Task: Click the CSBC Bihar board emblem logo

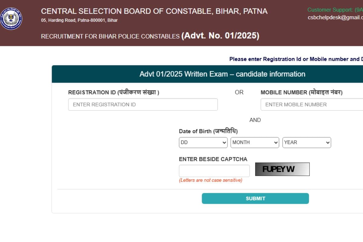Action: click(x=12, y=18)
